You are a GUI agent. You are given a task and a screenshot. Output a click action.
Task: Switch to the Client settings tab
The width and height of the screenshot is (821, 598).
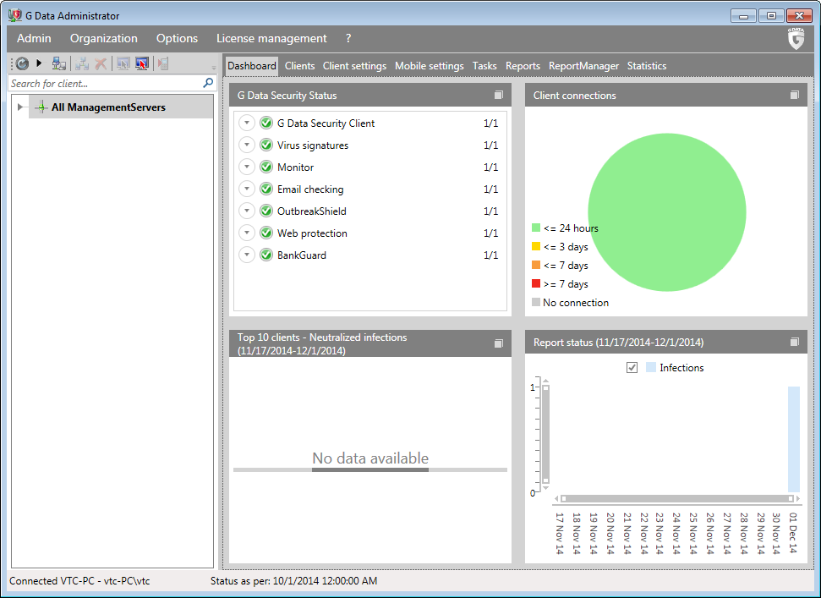point(354,66)
